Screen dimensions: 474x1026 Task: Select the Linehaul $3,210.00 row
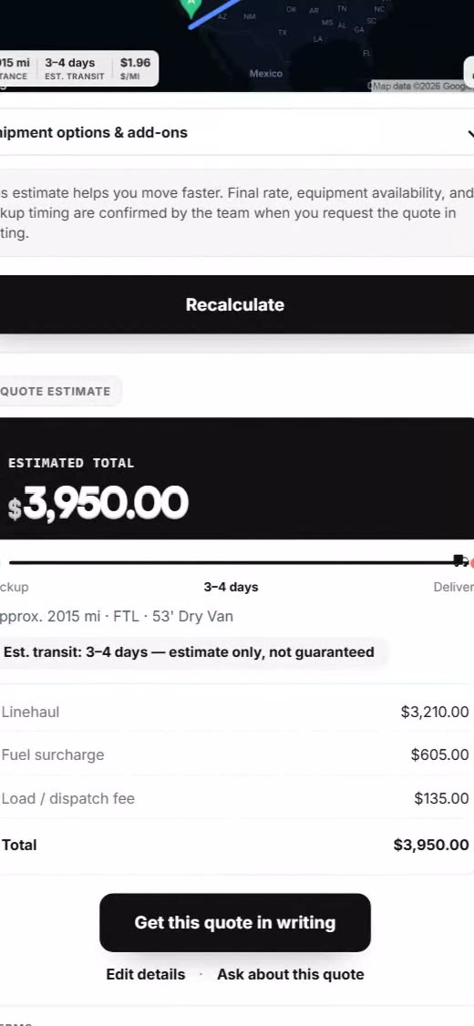[236, 712]
